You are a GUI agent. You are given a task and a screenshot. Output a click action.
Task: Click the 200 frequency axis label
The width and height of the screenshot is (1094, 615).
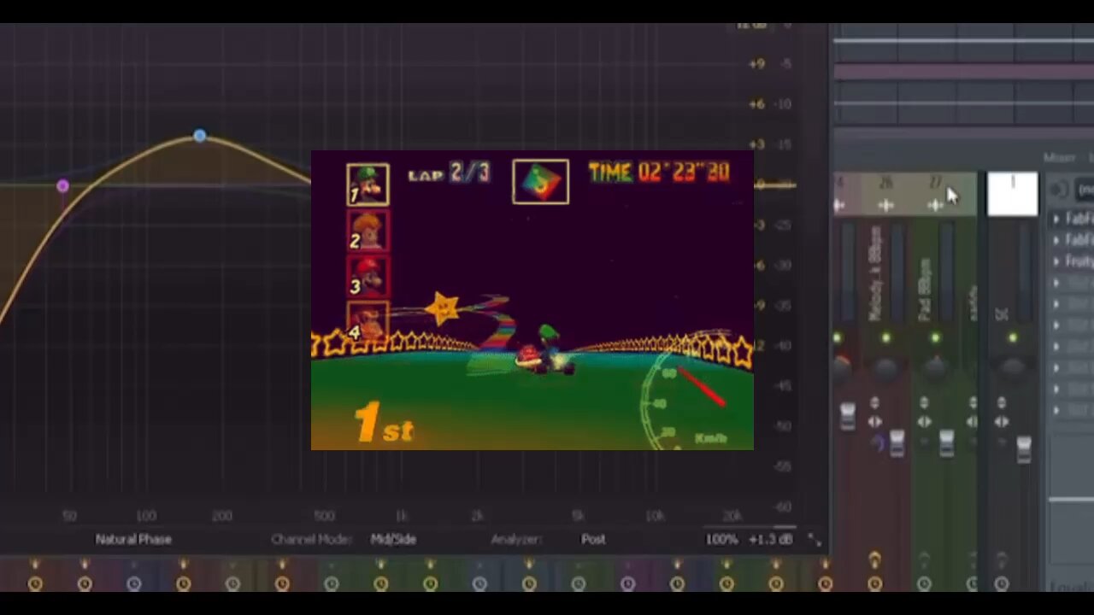coord(221,515)
